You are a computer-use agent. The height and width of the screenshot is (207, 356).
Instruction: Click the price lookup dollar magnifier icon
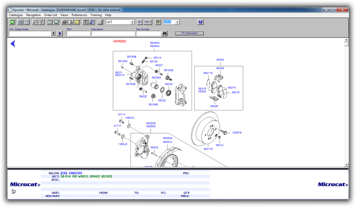tap(92, 22)
